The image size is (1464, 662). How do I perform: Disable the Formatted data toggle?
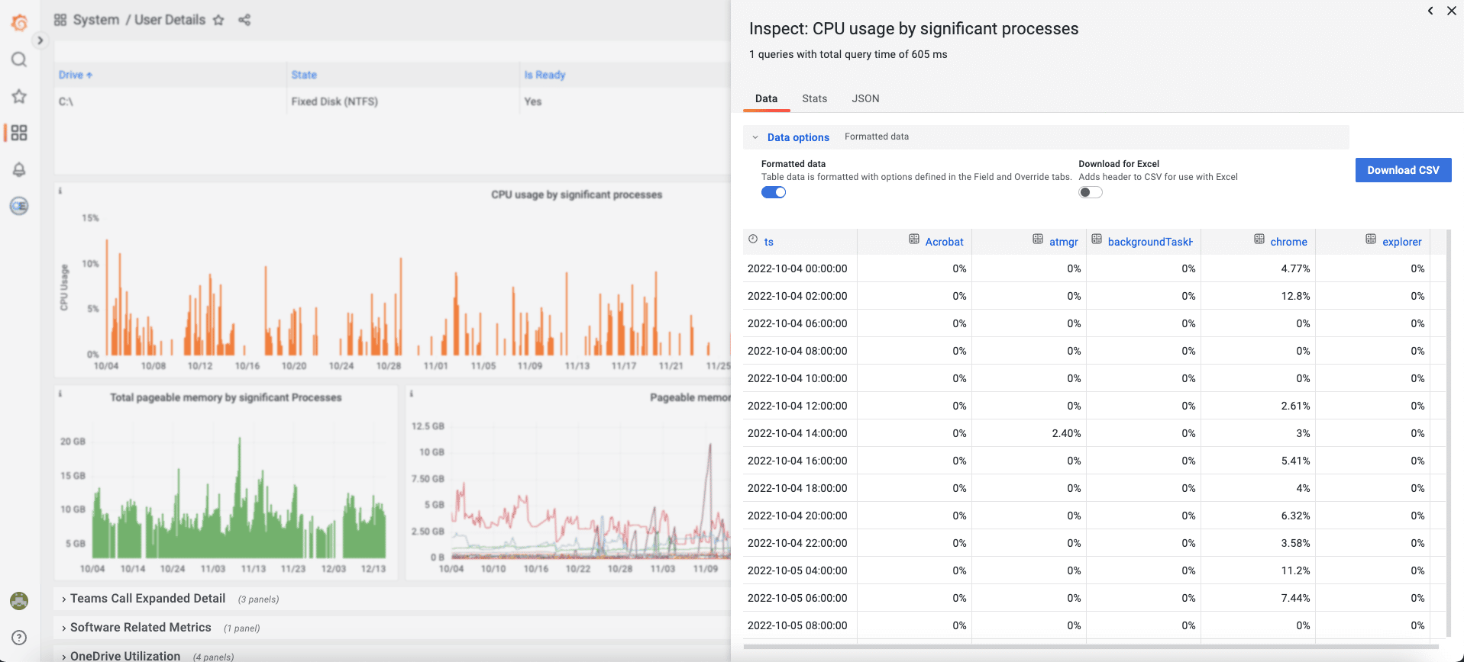click(x=773, y=192)
